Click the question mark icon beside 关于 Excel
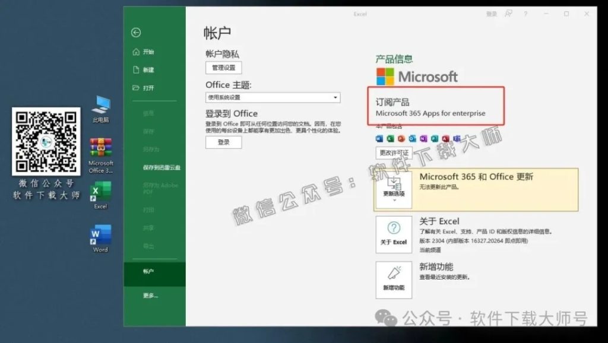This screenshot has height=343, width=608. [394, 228]
